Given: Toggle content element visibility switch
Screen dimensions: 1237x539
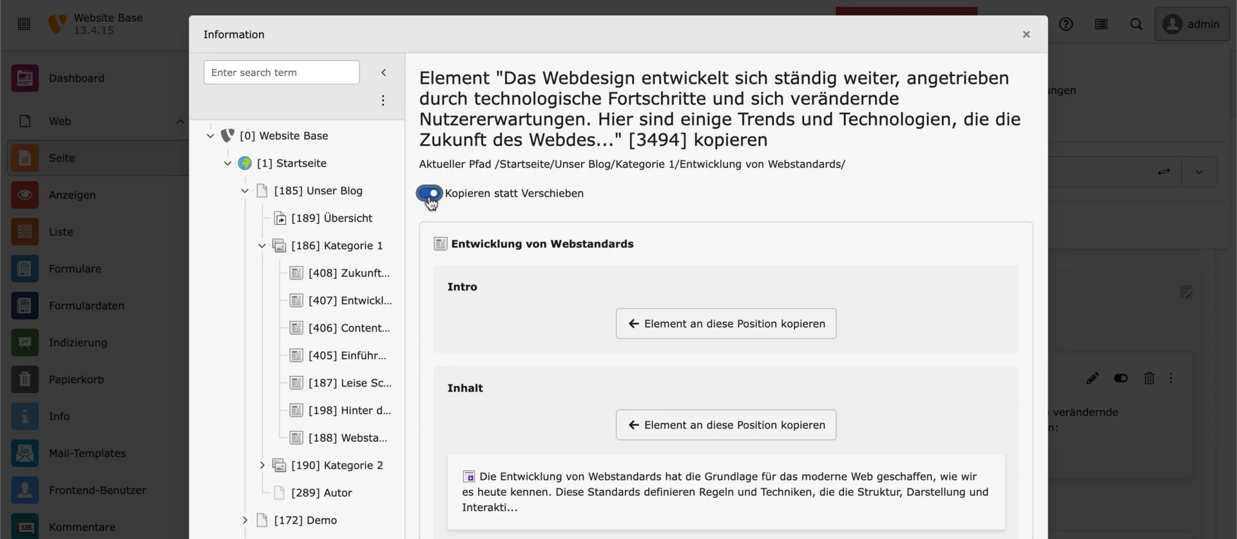Looking at the screenshot, I should (1121, 379).
